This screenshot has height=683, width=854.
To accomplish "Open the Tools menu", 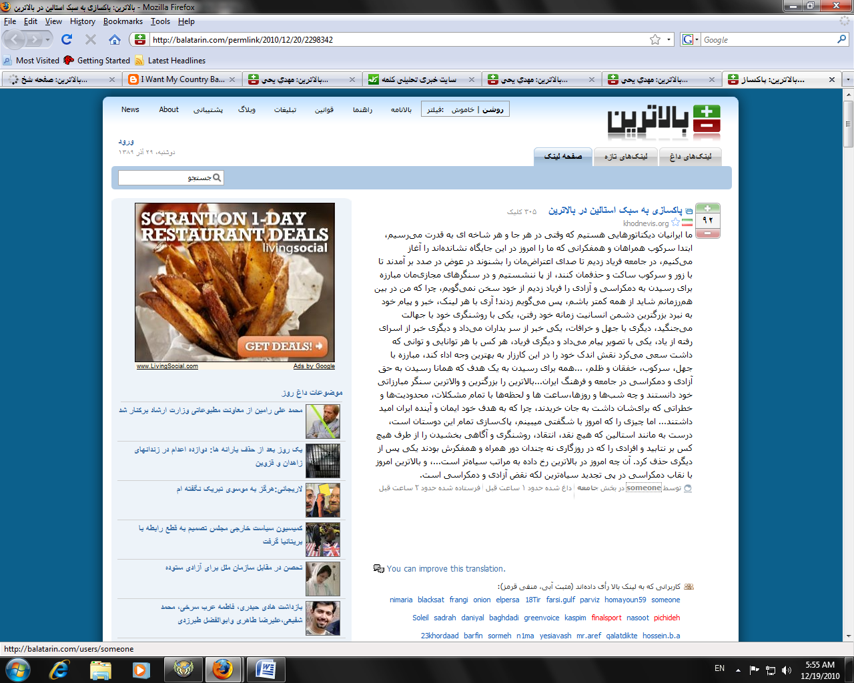I will coord(160,21).
